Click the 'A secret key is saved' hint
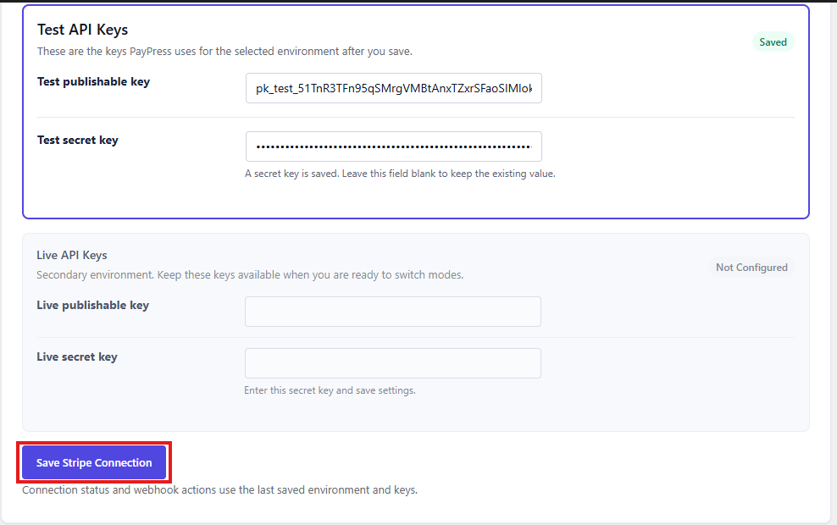 [400, 174]
